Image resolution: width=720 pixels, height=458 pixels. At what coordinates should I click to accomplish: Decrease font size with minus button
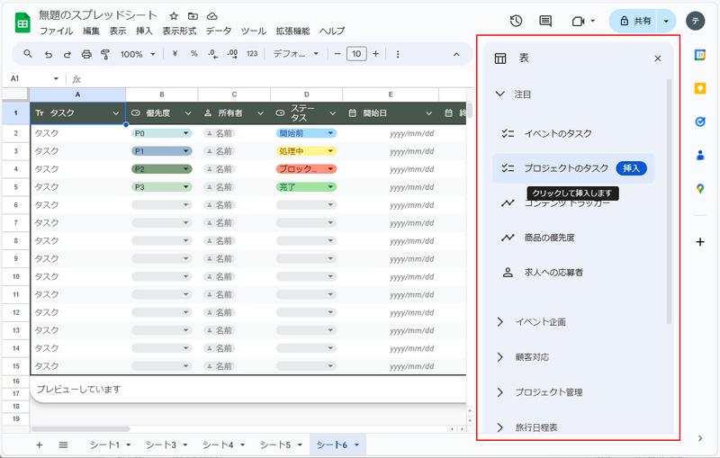(x=337, y=54)
